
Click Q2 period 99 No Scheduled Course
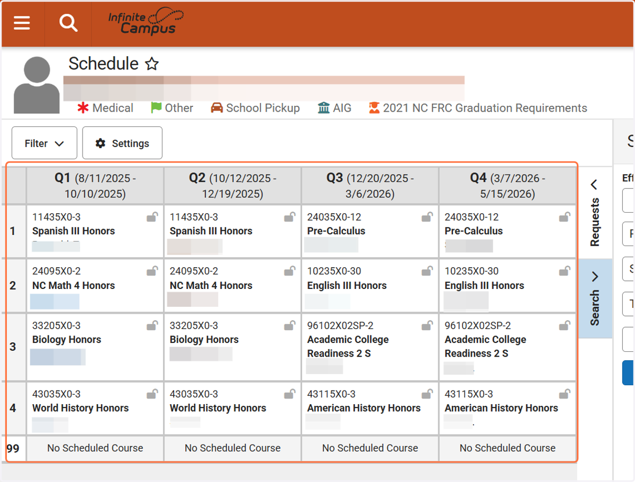click(x=233, y=448)
